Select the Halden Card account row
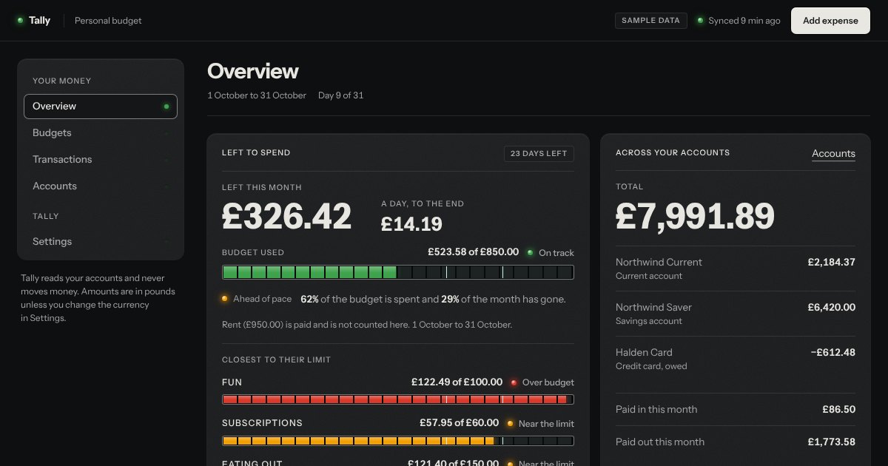Viewport: 888px width, 466px height. pyautogui.click(x=736, y=359)
